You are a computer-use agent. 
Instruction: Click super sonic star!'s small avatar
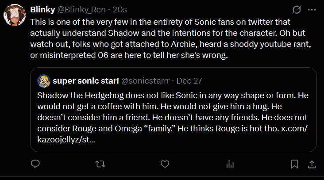pos(44,81)
